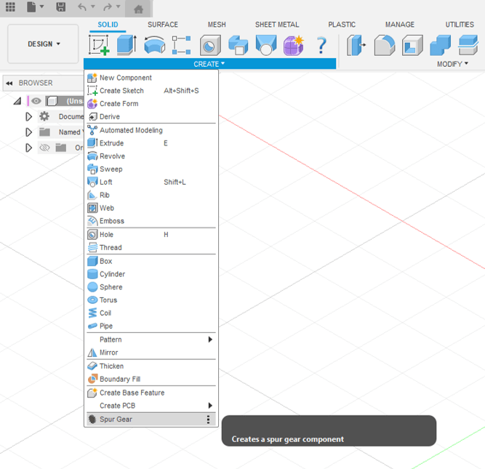Expand the Document Settings tree node
The height and width of the screenshot is (469, 485).
click(29, 116)
